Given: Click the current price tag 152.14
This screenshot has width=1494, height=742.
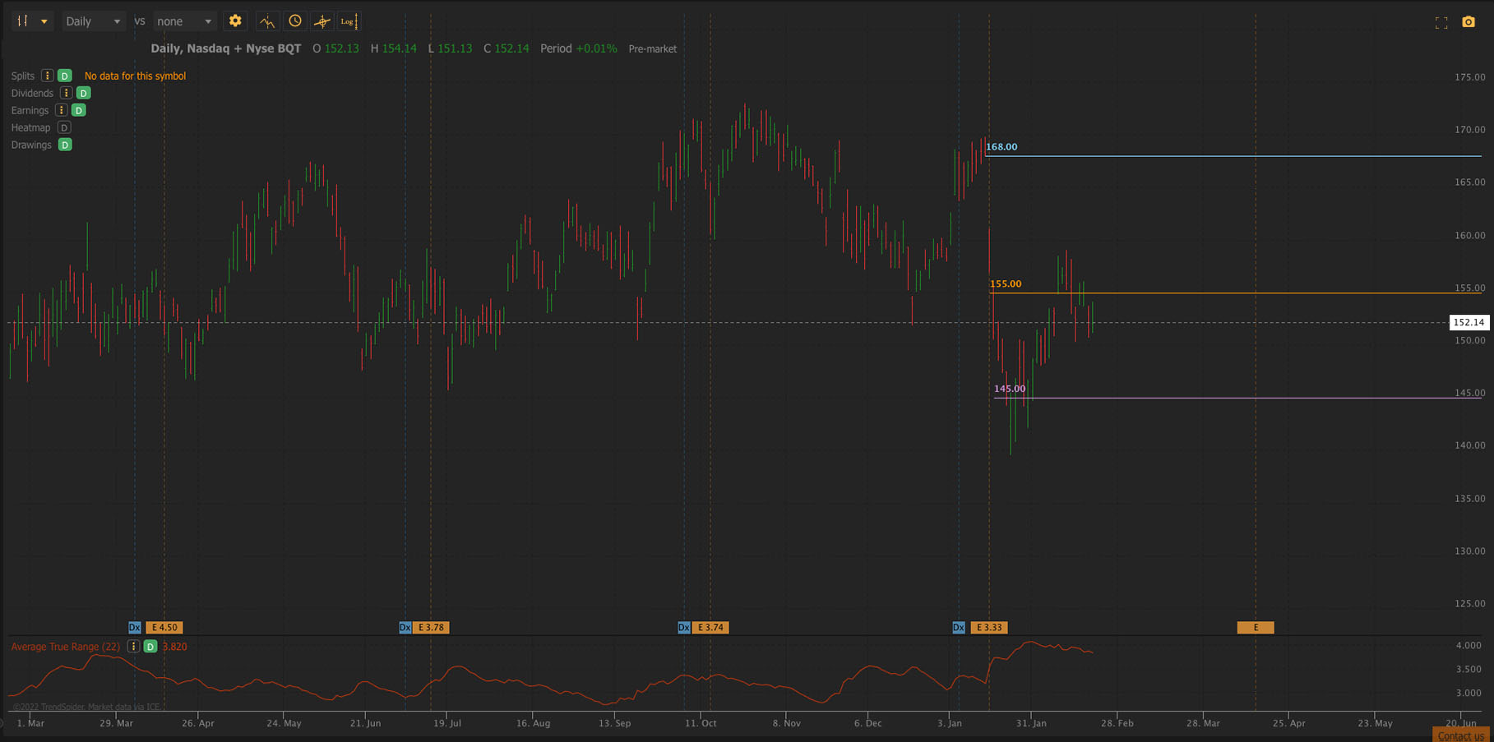Looking at the screenshot, I should [x=1469, y=322].
